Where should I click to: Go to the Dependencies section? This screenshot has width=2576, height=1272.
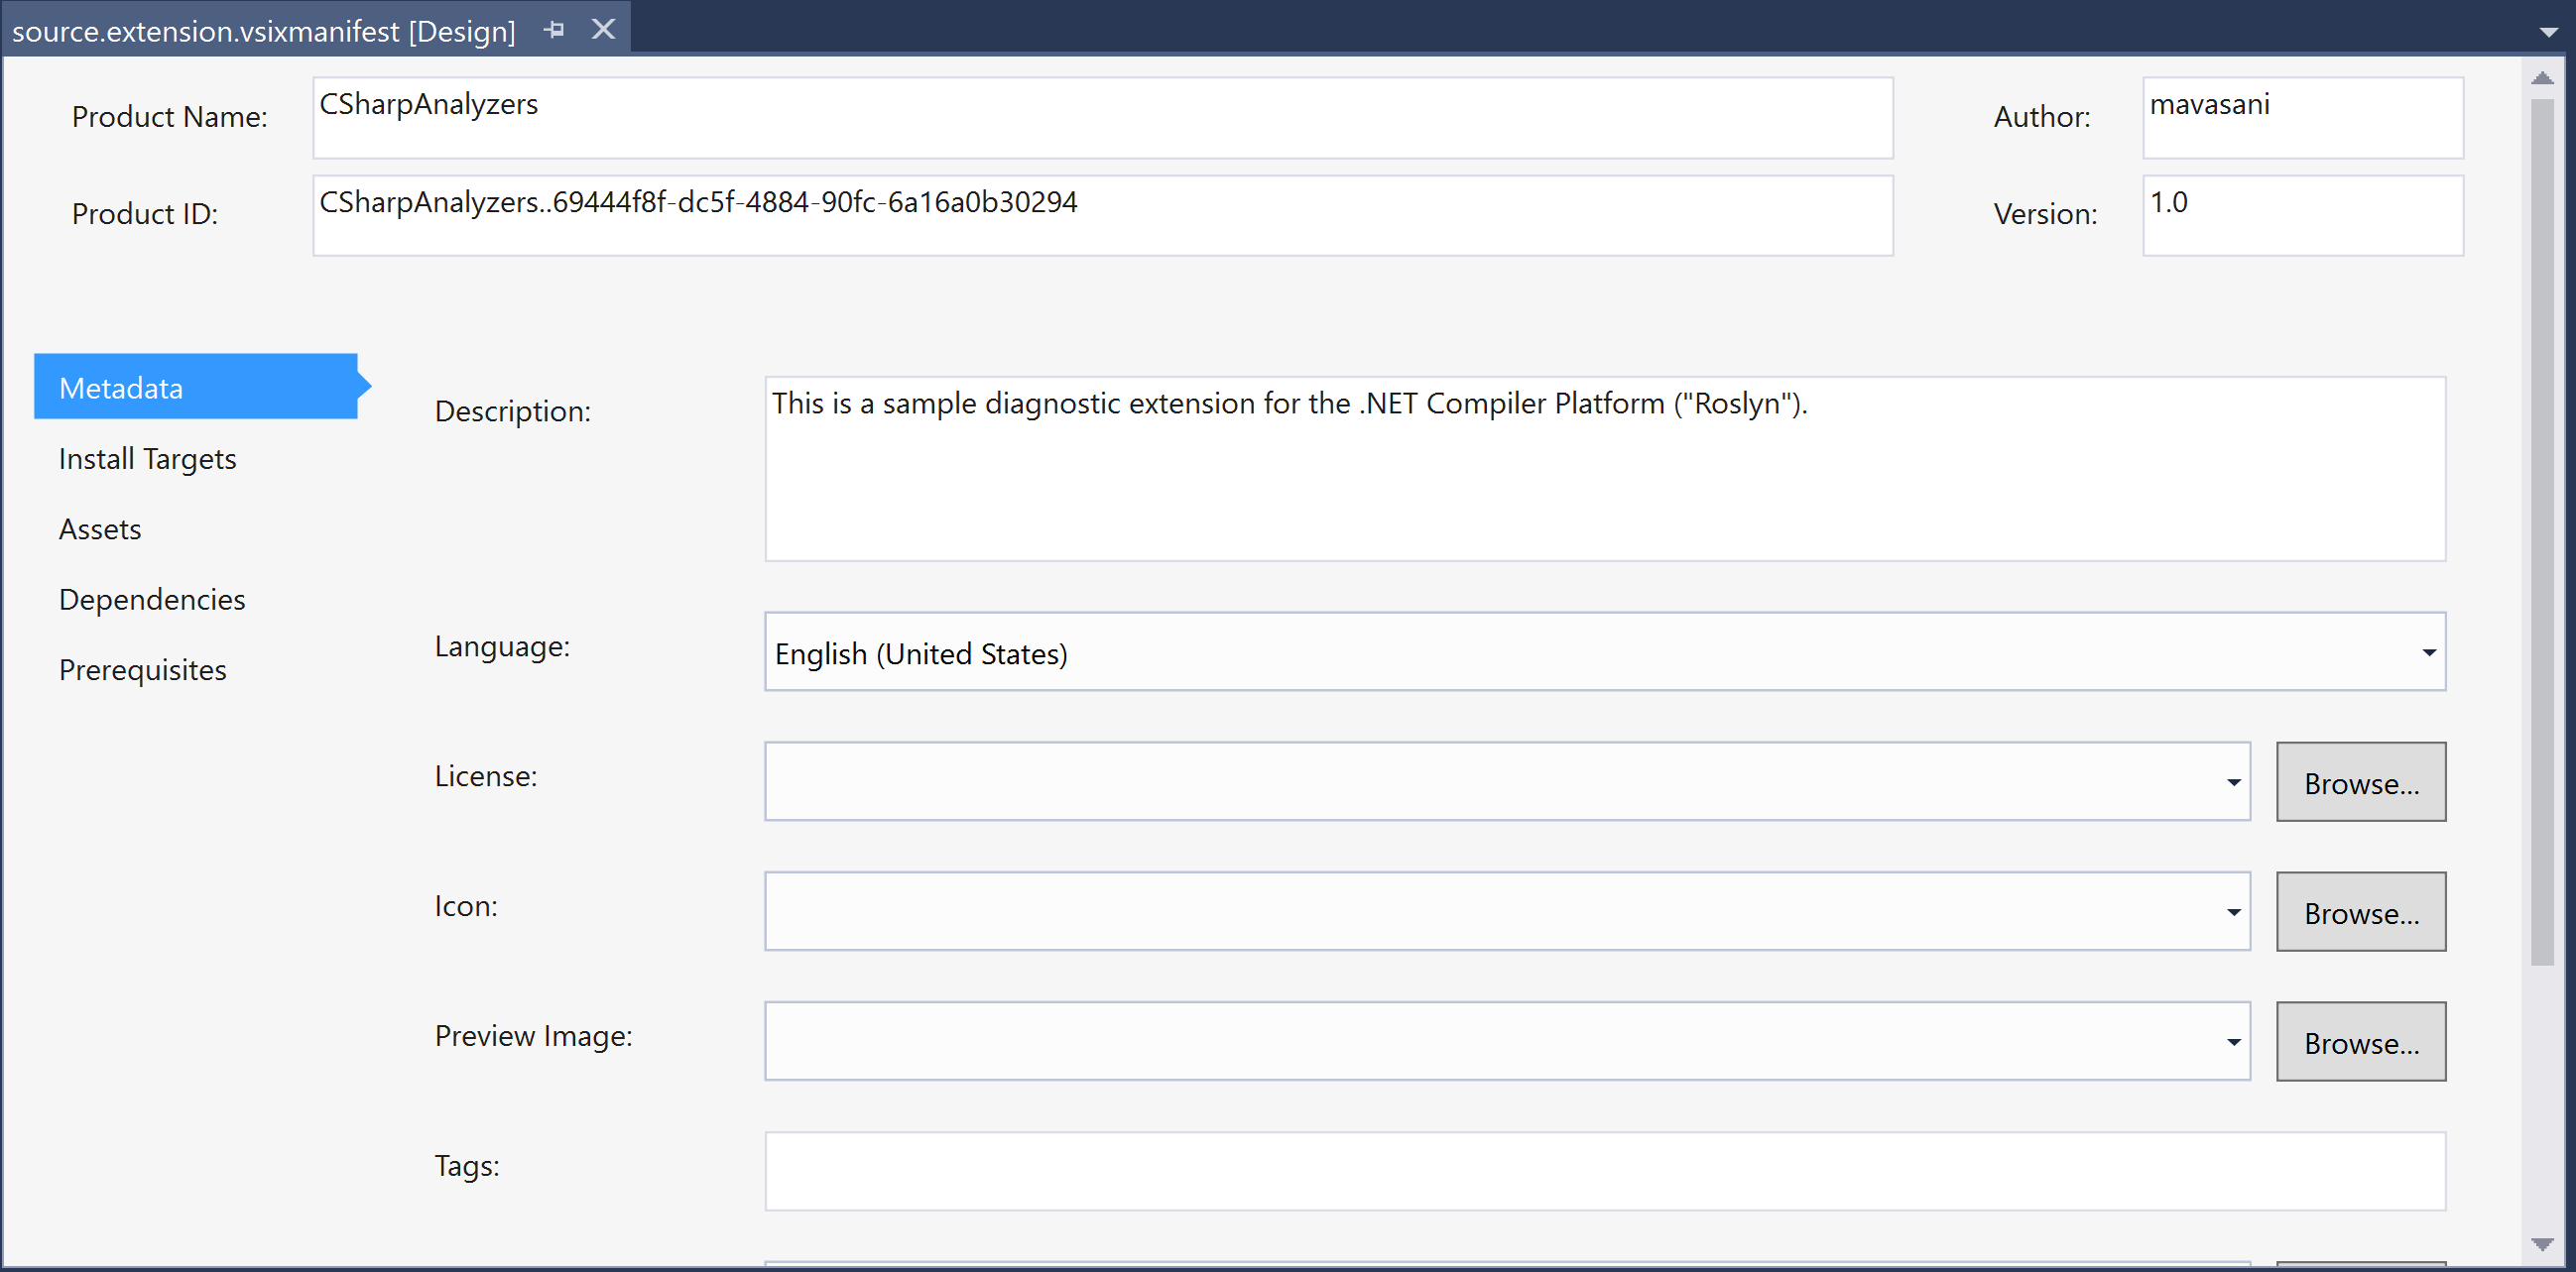pos(152,599)
